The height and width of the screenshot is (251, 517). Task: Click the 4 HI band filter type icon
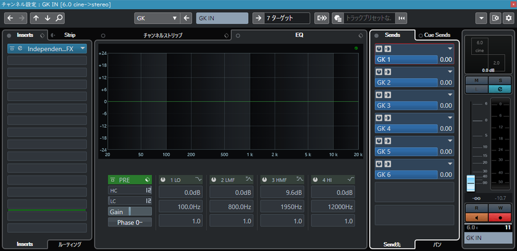pyautogui.click(x=351, y=180)
